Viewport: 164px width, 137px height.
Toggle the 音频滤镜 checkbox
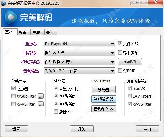(56, 104)
